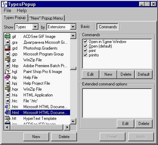Image resolution: width=158 pixels, height=145 pixels.
Task: Click the .gif file type icon
Action: click(x=8, y=37)
